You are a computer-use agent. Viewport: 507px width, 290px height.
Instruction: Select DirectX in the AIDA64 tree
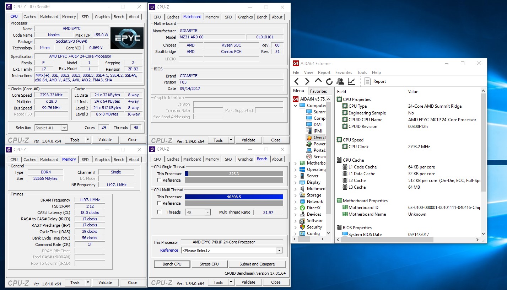tap(310, 208)
